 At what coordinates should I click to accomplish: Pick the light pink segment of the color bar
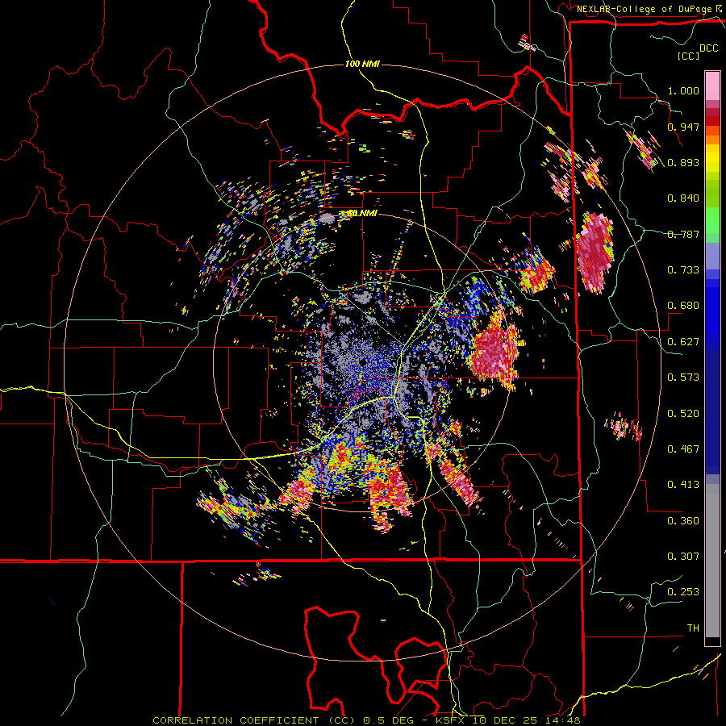pos(712,86)
